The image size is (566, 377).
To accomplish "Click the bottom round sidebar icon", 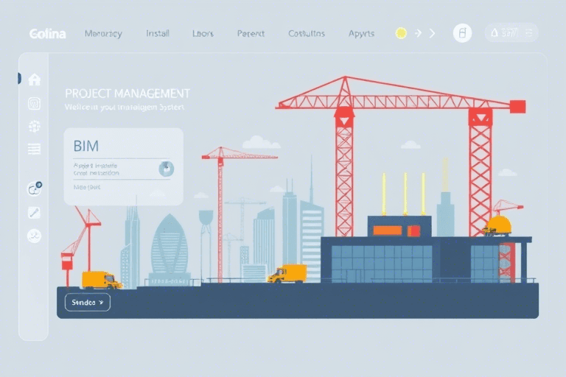I will point(34,236).
